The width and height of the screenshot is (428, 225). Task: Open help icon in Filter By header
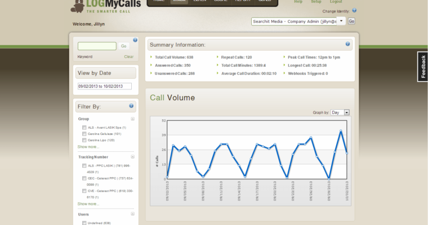pyautogui.click(x=131, y=106)
